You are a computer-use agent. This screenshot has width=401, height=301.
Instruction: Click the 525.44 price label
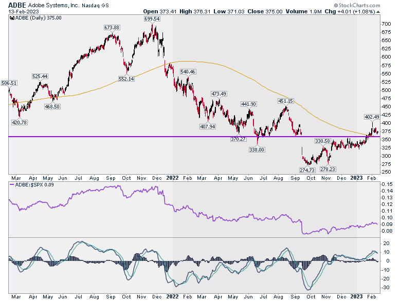tap(40, 77)
